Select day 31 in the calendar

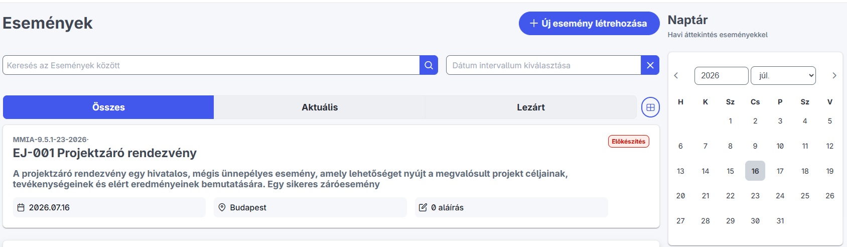click(780, 221)
